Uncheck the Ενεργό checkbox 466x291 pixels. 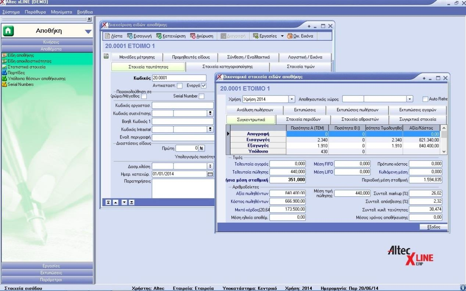204,86
